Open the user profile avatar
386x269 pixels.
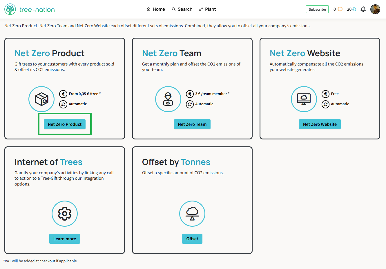375,9
